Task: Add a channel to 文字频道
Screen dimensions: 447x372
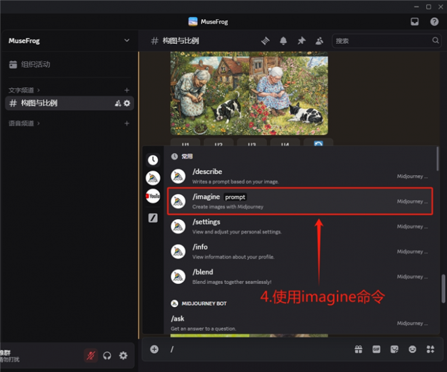Action: point(127,91)
